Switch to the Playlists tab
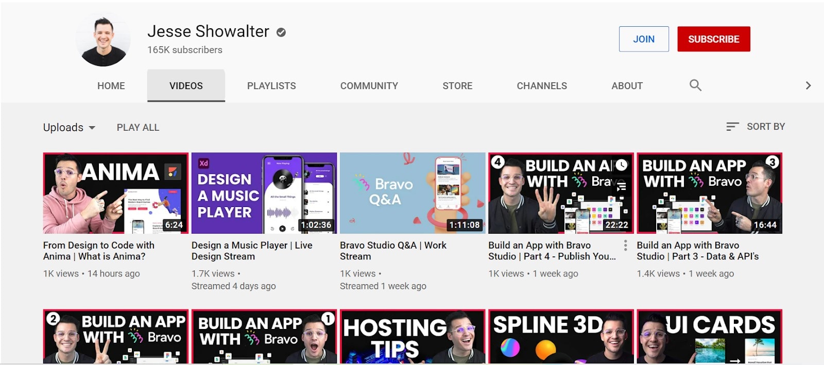Image resolution: width=824 pixels, height=365 pixels. tap(271, 86)
